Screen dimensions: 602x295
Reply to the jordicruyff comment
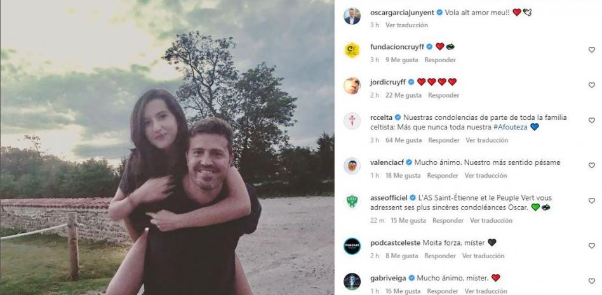(444, 95)
